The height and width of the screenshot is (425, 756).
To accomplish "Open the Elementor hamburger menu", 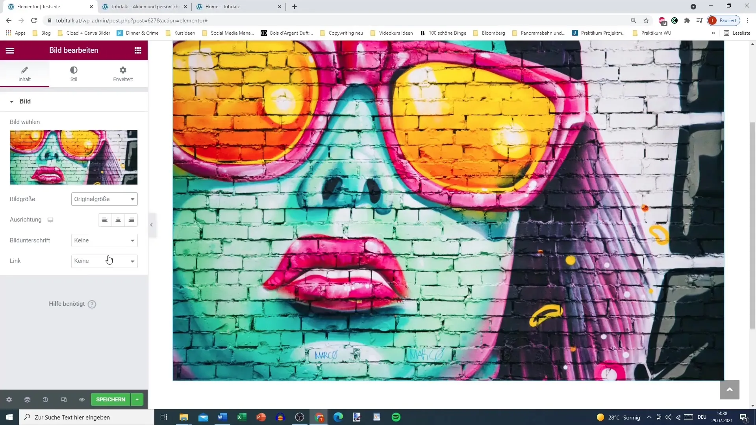I will tap(10, 50).
